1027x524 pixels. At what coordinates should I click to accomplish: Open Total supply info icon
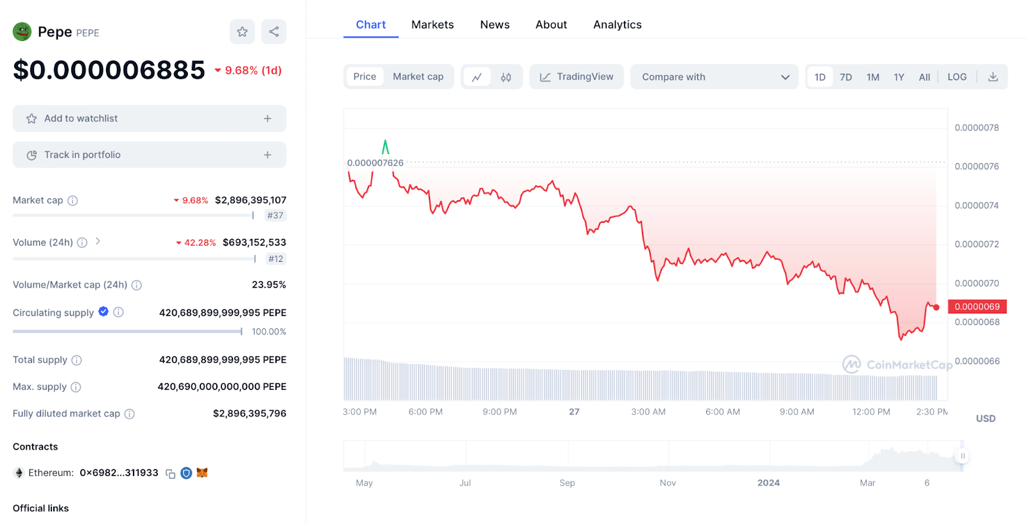pos(76,360)
